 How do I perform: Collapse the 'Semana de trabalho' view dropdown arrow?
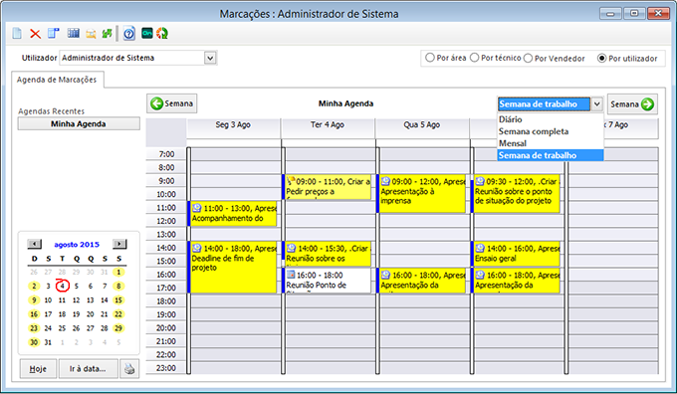pyautogui.click(x=596, y=104)
